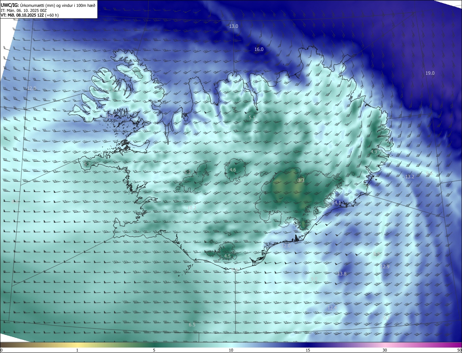This screenshot has width=462, height=353.
Task: Click the 16.0 value in the dark blue area
Action: pyautogui.click(x=259, y=49)
